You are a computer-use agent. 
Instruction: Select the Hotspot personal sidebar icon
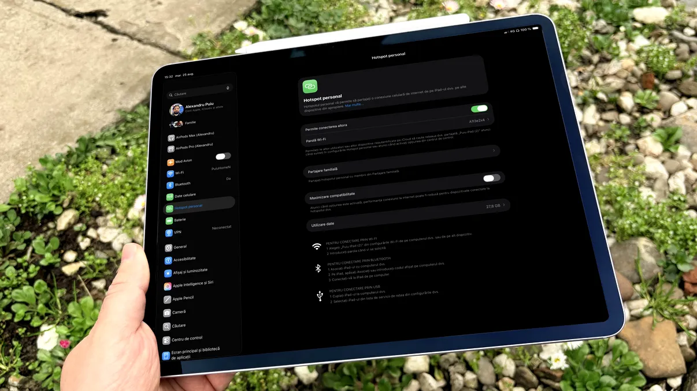coord(169,209)
